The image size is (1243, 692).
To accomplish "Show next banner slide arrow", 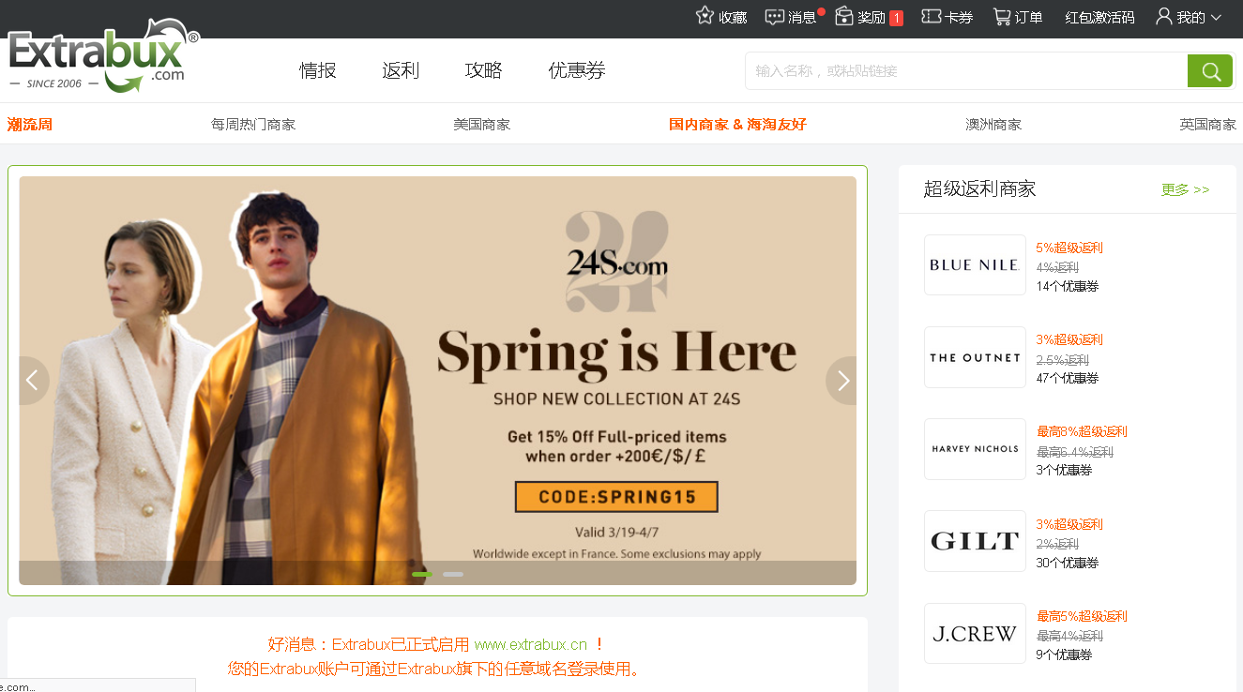I will 841,381.
